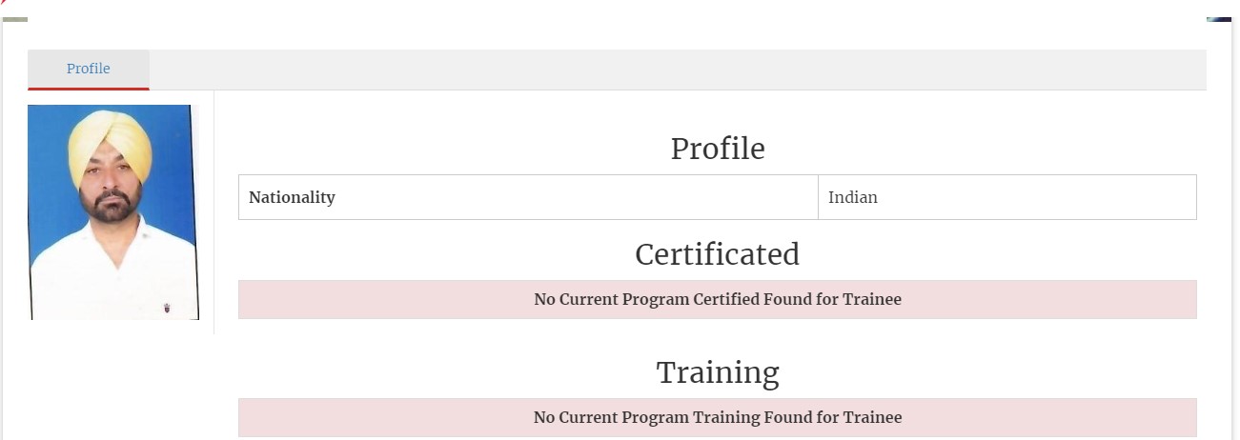The height and width of the screenshot is (440, 1240).
Task: Select the Indian nationality value cell
Action: pos(1006,197)
